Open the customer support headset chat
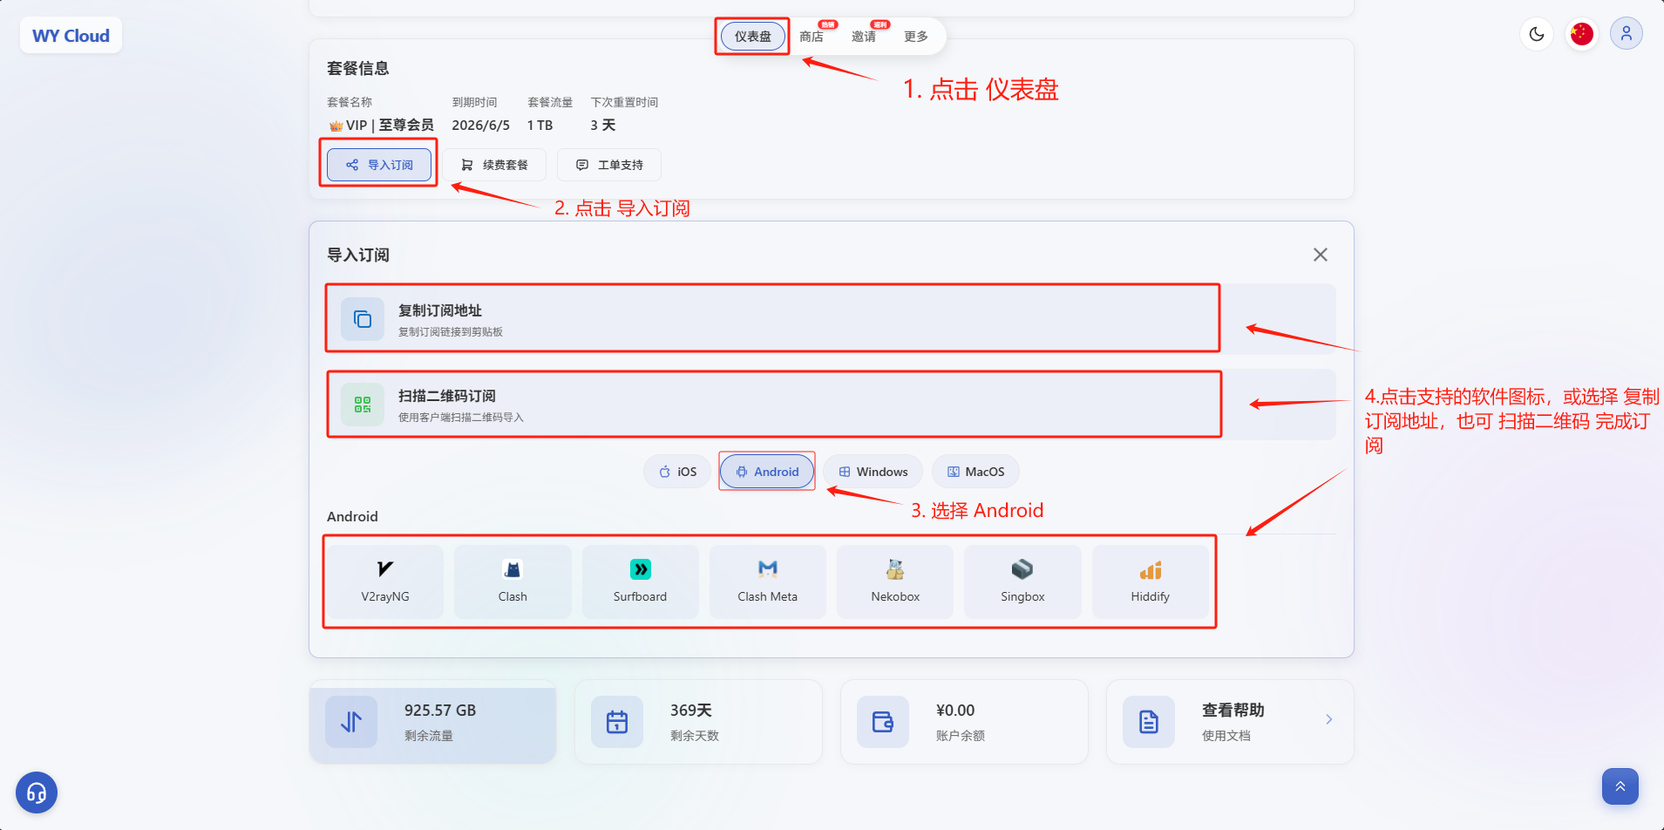1664x830 pixels. tap(37, 793)
